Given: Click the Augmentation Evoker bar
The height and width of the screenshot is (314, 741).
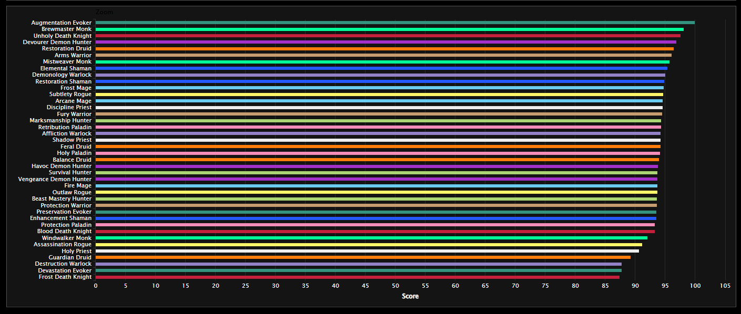Looking at the screenshot, I should coord(395,23).
